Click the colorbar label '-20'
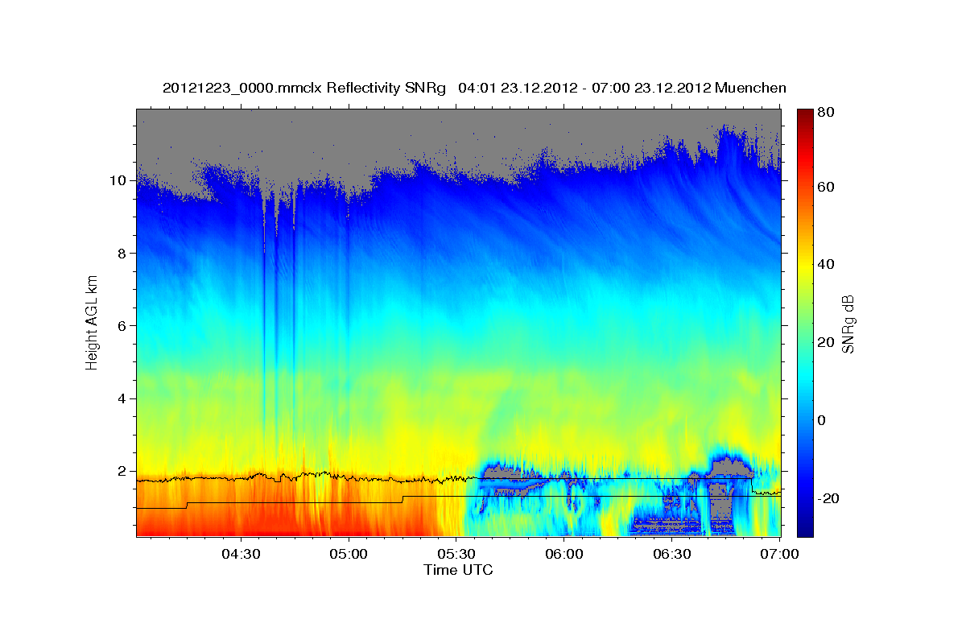Viewport: 966px width, 644px height. pos(830,498)
